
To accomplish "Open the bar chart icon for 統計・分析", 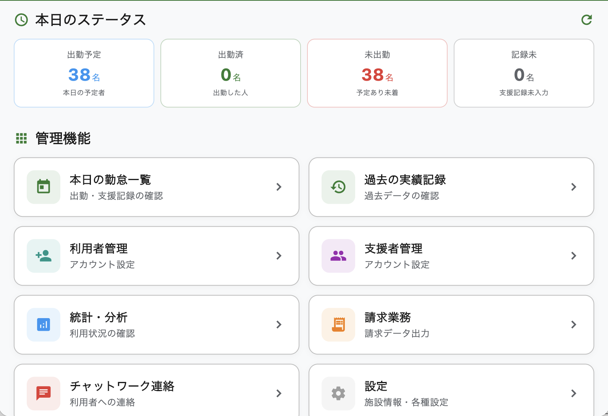I will pyautogui.click(x=43, y=325).
